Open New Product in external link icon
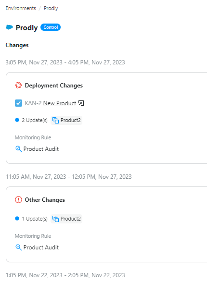Screen dimensions: 207x296 (81, 103)
